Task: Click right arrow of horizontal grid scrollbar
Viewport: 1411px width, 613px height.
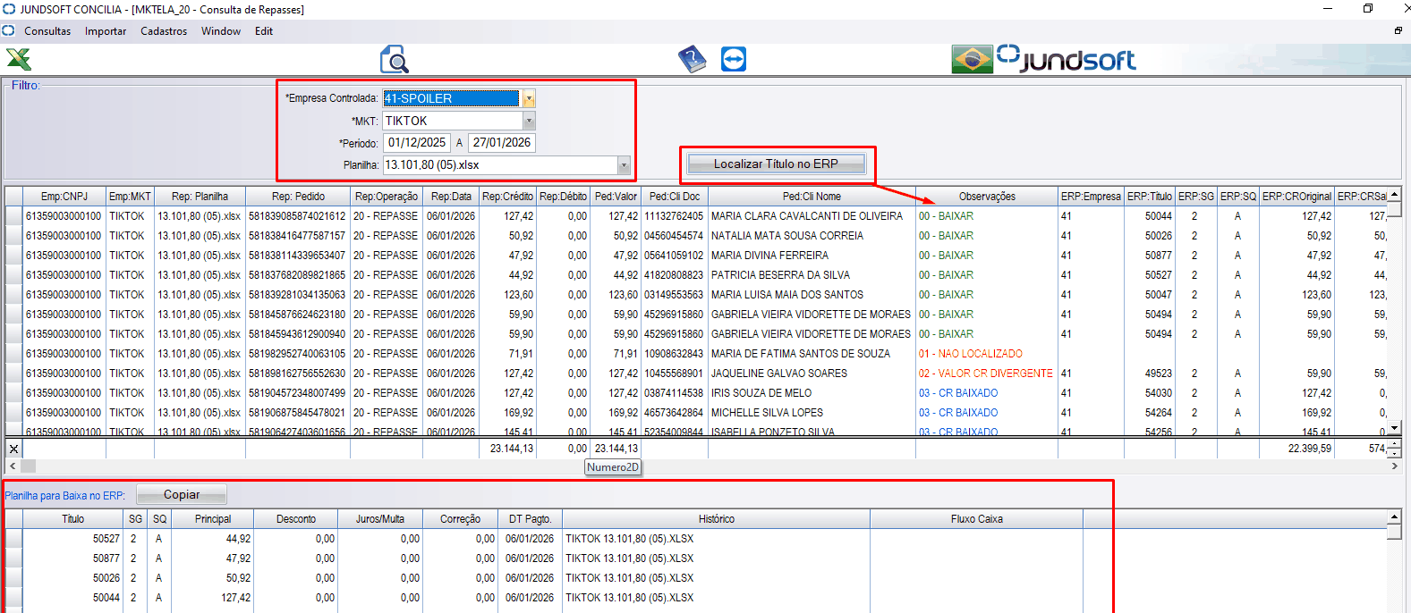Action: (x=1394, y=466)
